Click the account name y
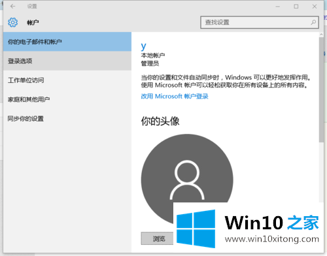 pos(143,46)
